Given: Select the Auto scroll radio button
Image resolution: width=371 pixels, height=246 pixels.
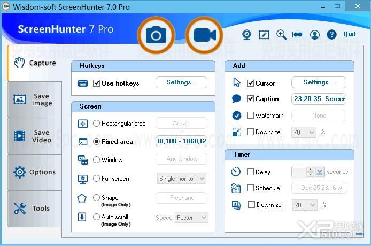Looking at the screenshot, I should tap(96, 217).
